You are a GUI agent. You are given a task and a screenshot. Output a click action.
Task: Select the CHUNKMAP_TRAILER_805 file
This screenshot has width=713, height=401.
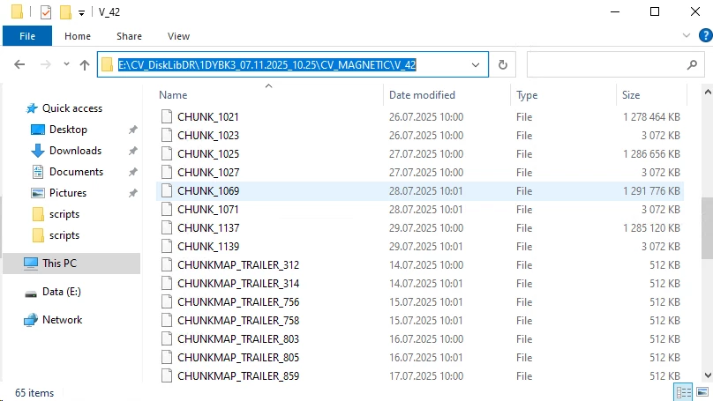(419, 358)
